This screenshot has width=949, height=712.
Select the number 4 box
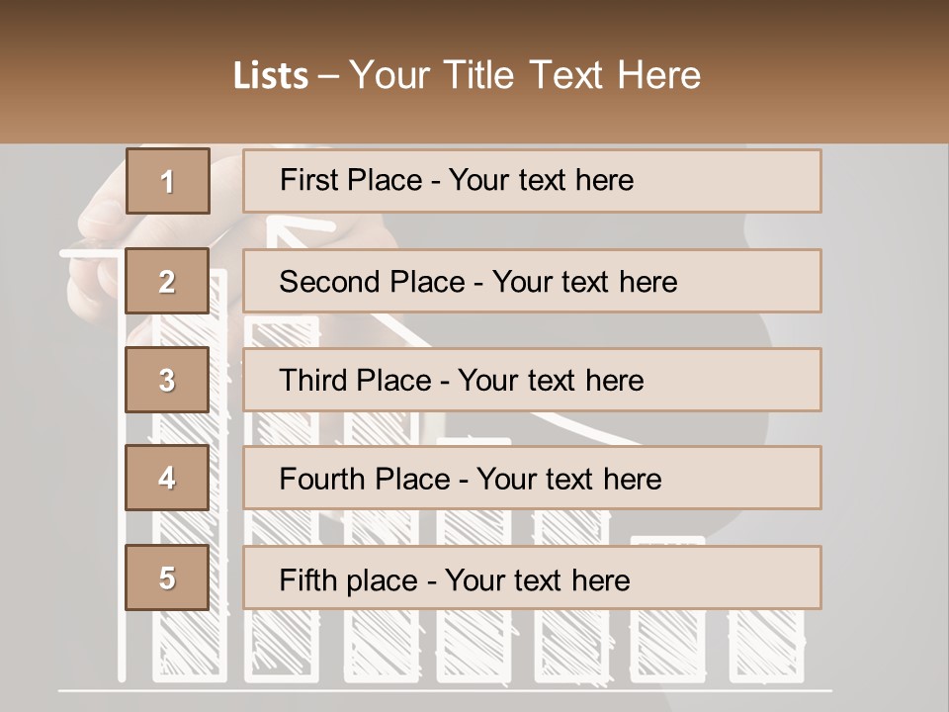(167, 478)
